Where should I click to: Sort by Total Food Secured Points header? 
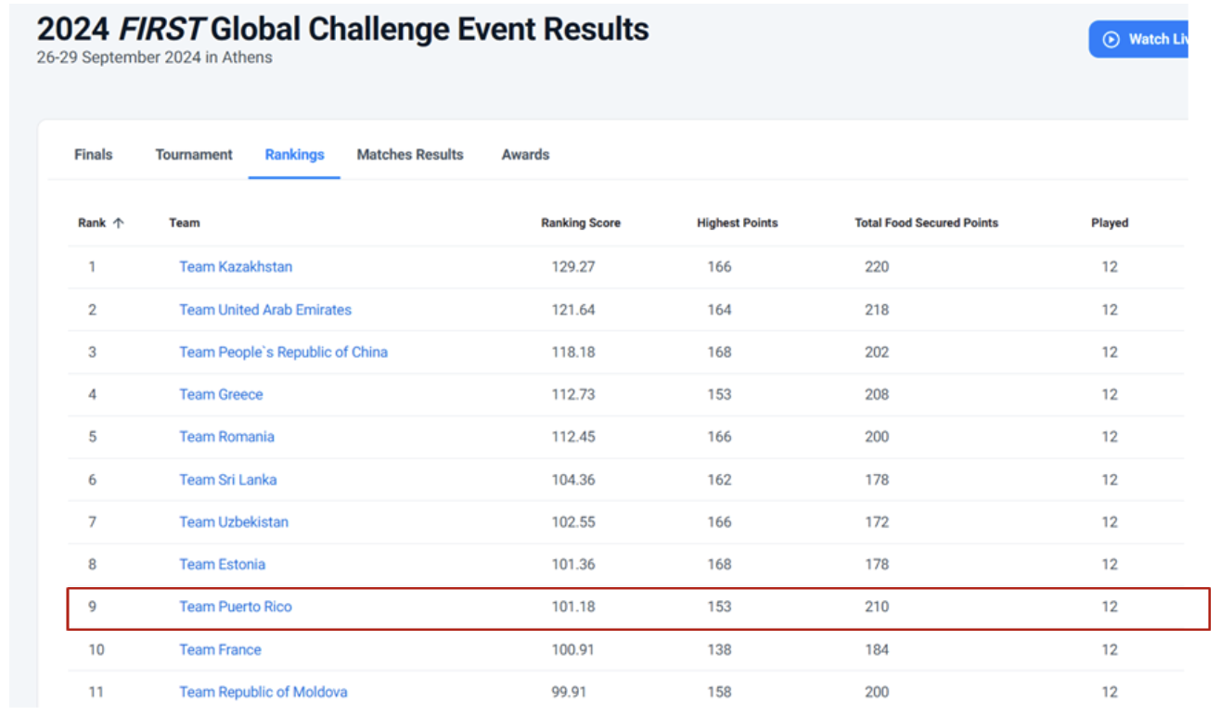(927, 223)
